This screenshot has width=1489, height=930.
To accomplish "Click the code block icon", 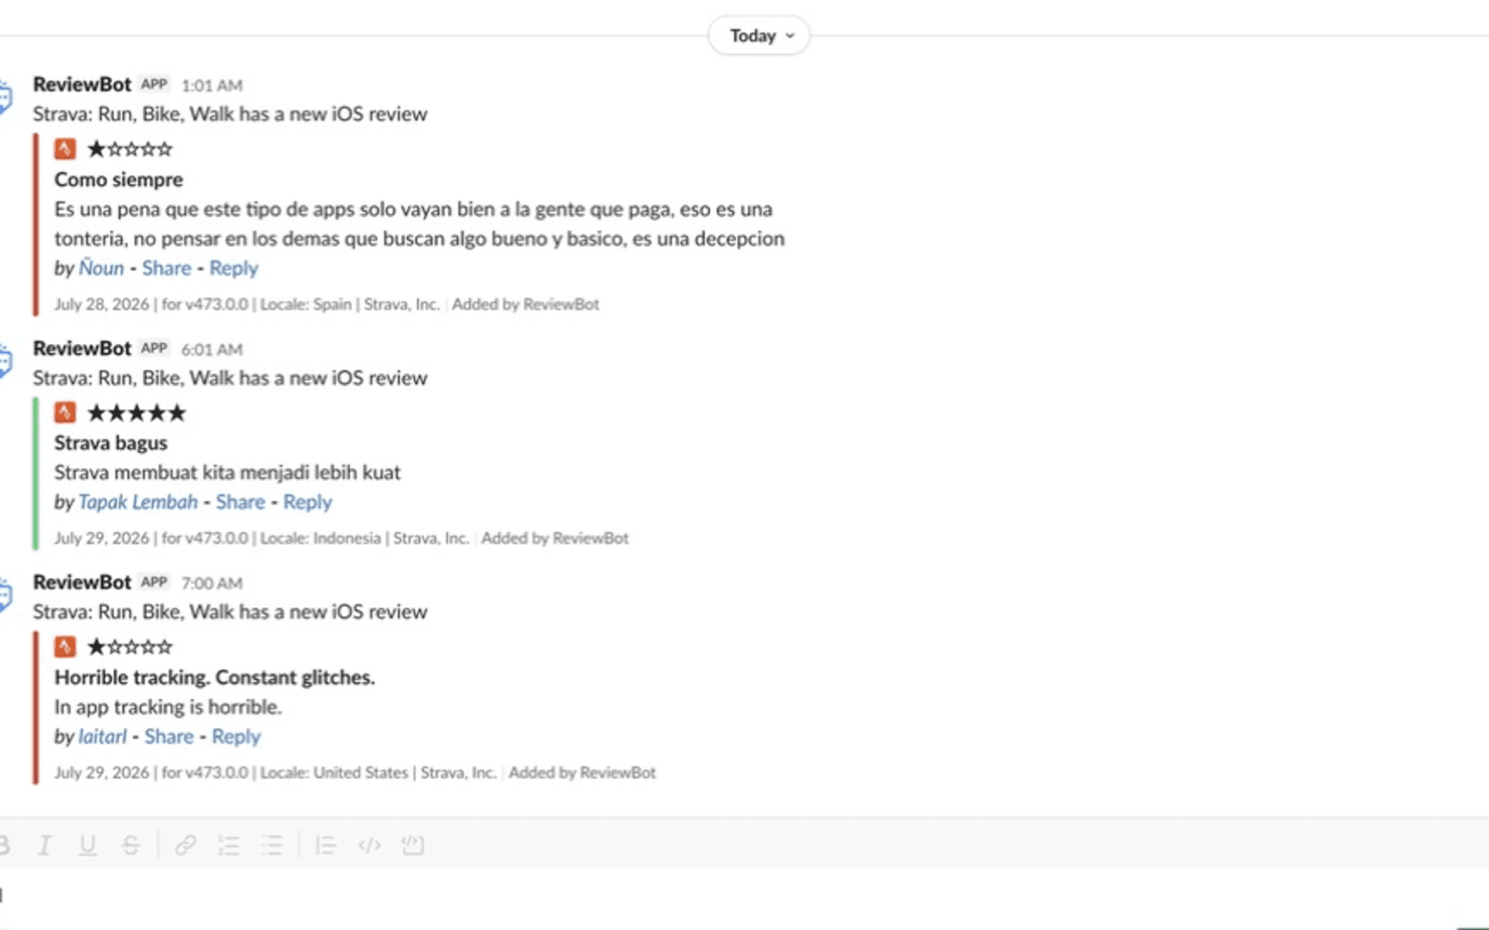I will (412, 844).
